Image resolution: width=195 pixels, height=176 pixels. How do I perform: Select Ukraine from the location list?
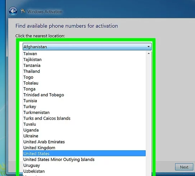pos(84,136)
